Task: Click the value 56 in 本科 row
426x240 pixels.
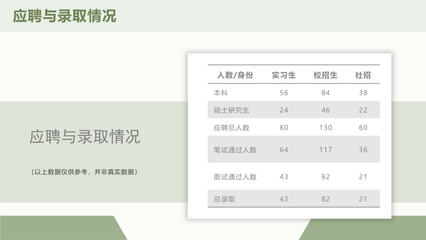Action: (284, 93)
